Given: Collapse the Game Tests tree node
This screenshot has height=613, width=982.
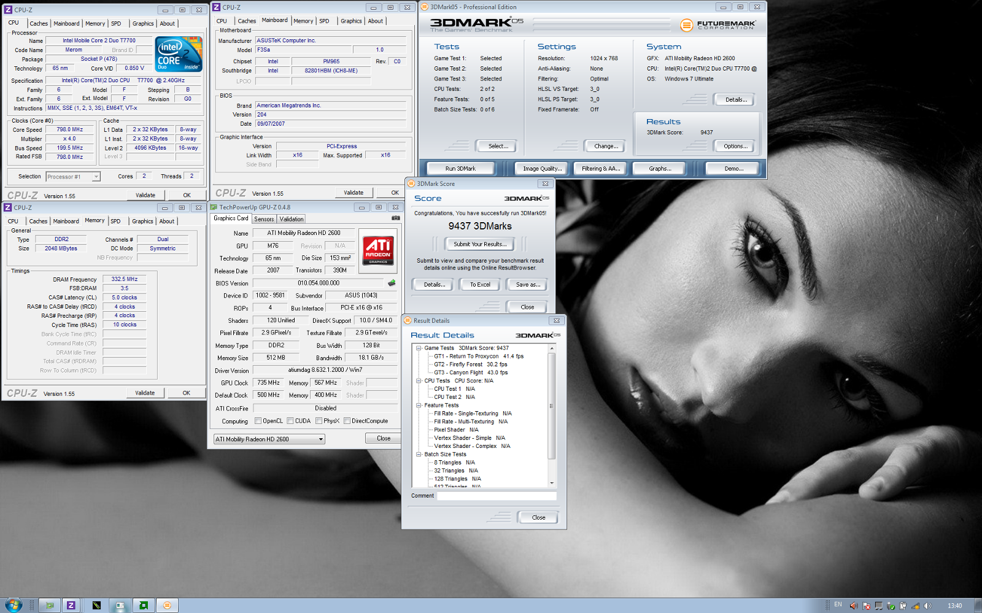Looking at the screenshot, I should pyautogui.click(x=419, y=348).
